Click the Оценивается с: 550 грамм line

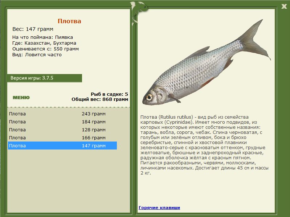coord(45,49)
